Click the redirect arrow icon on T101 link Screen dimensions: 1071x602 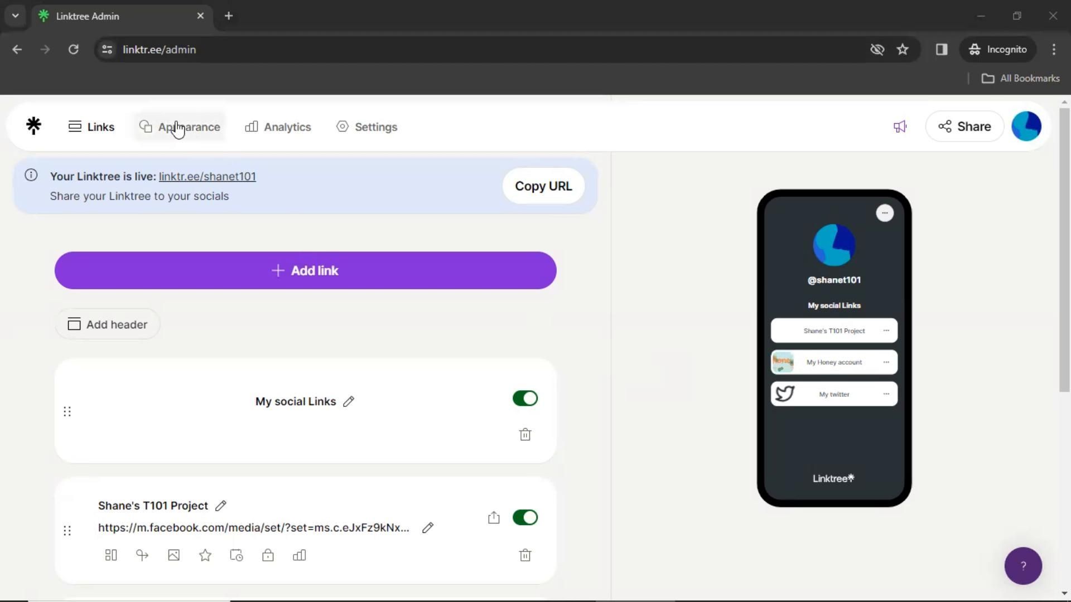point(142,555)
